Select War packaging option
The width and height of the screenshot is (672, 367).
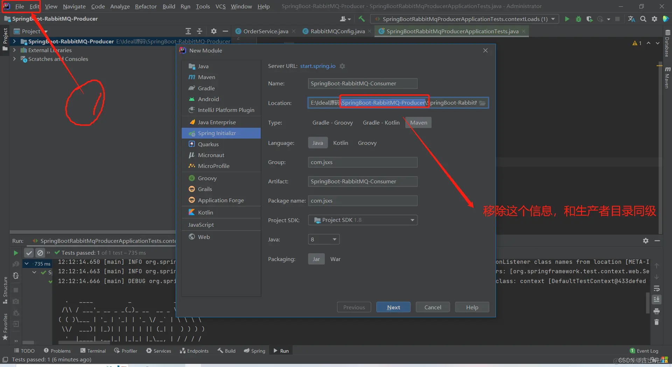pos(335,259)
